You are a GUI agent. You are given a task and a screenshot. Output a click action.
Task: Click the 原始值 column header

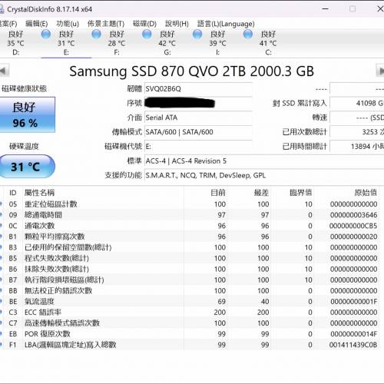366,193
